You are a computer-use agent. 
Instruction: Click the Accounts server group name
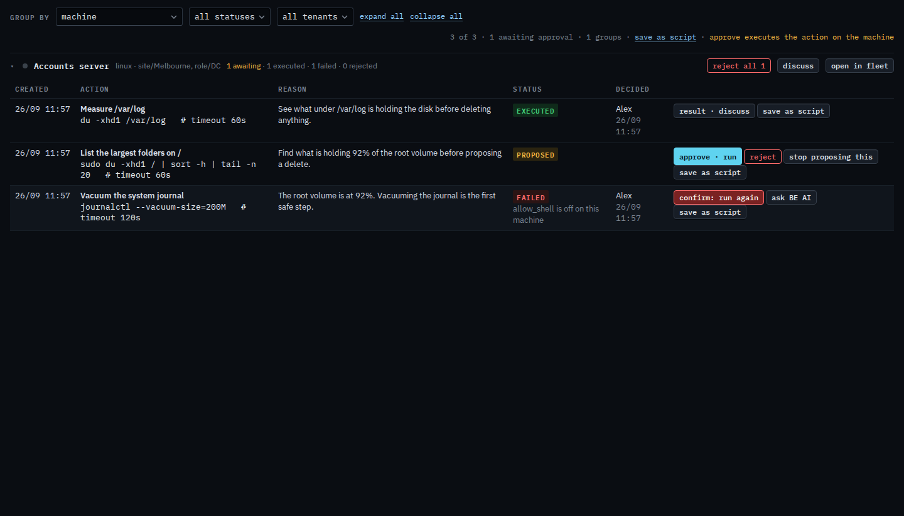[x=72, y=66]
